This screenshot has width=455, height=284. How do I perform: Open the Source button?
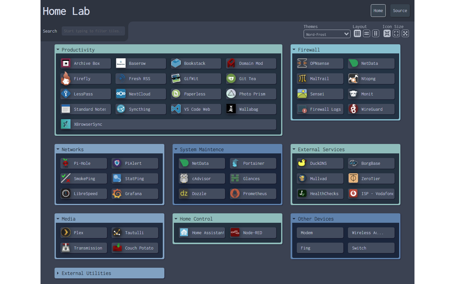coord(400,11)
